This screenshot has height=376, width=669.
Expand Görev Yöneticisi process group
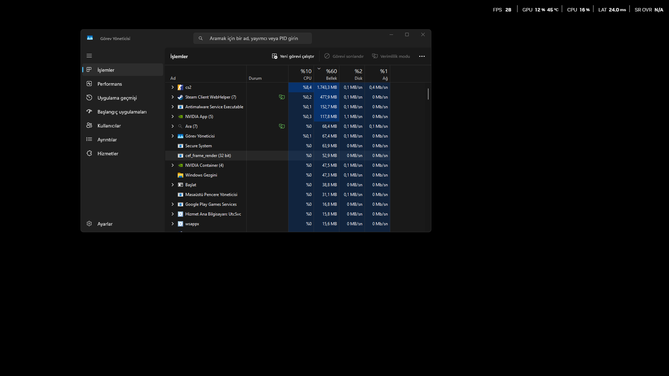[x=172, y=136]
